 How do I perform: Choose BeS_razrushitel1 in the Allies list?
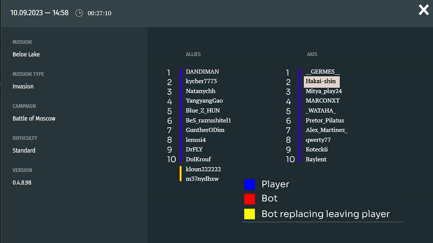[208, 120]
